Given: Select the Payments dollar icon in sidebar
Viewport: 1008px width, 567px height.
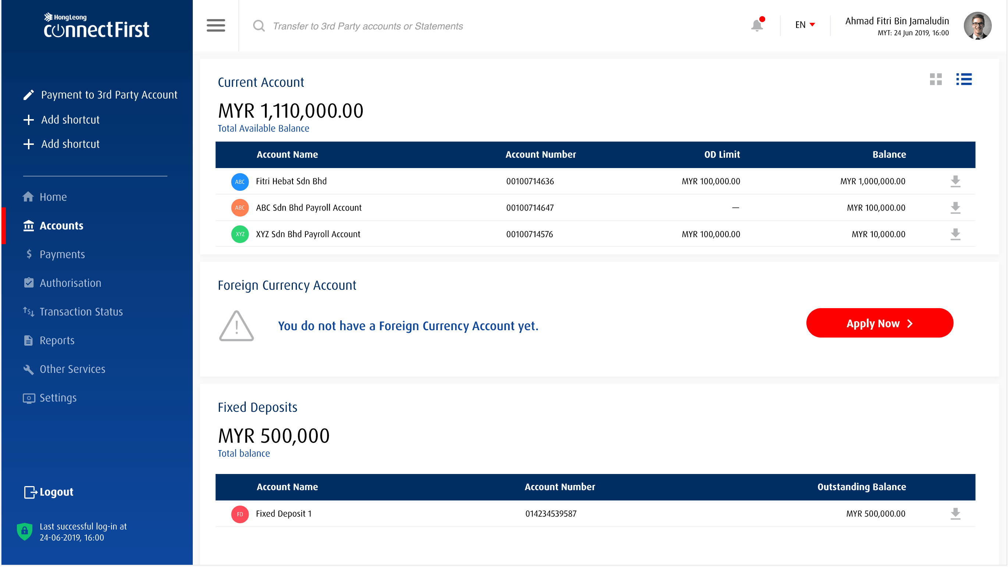Looking at the screenshot, I should 29,254.
